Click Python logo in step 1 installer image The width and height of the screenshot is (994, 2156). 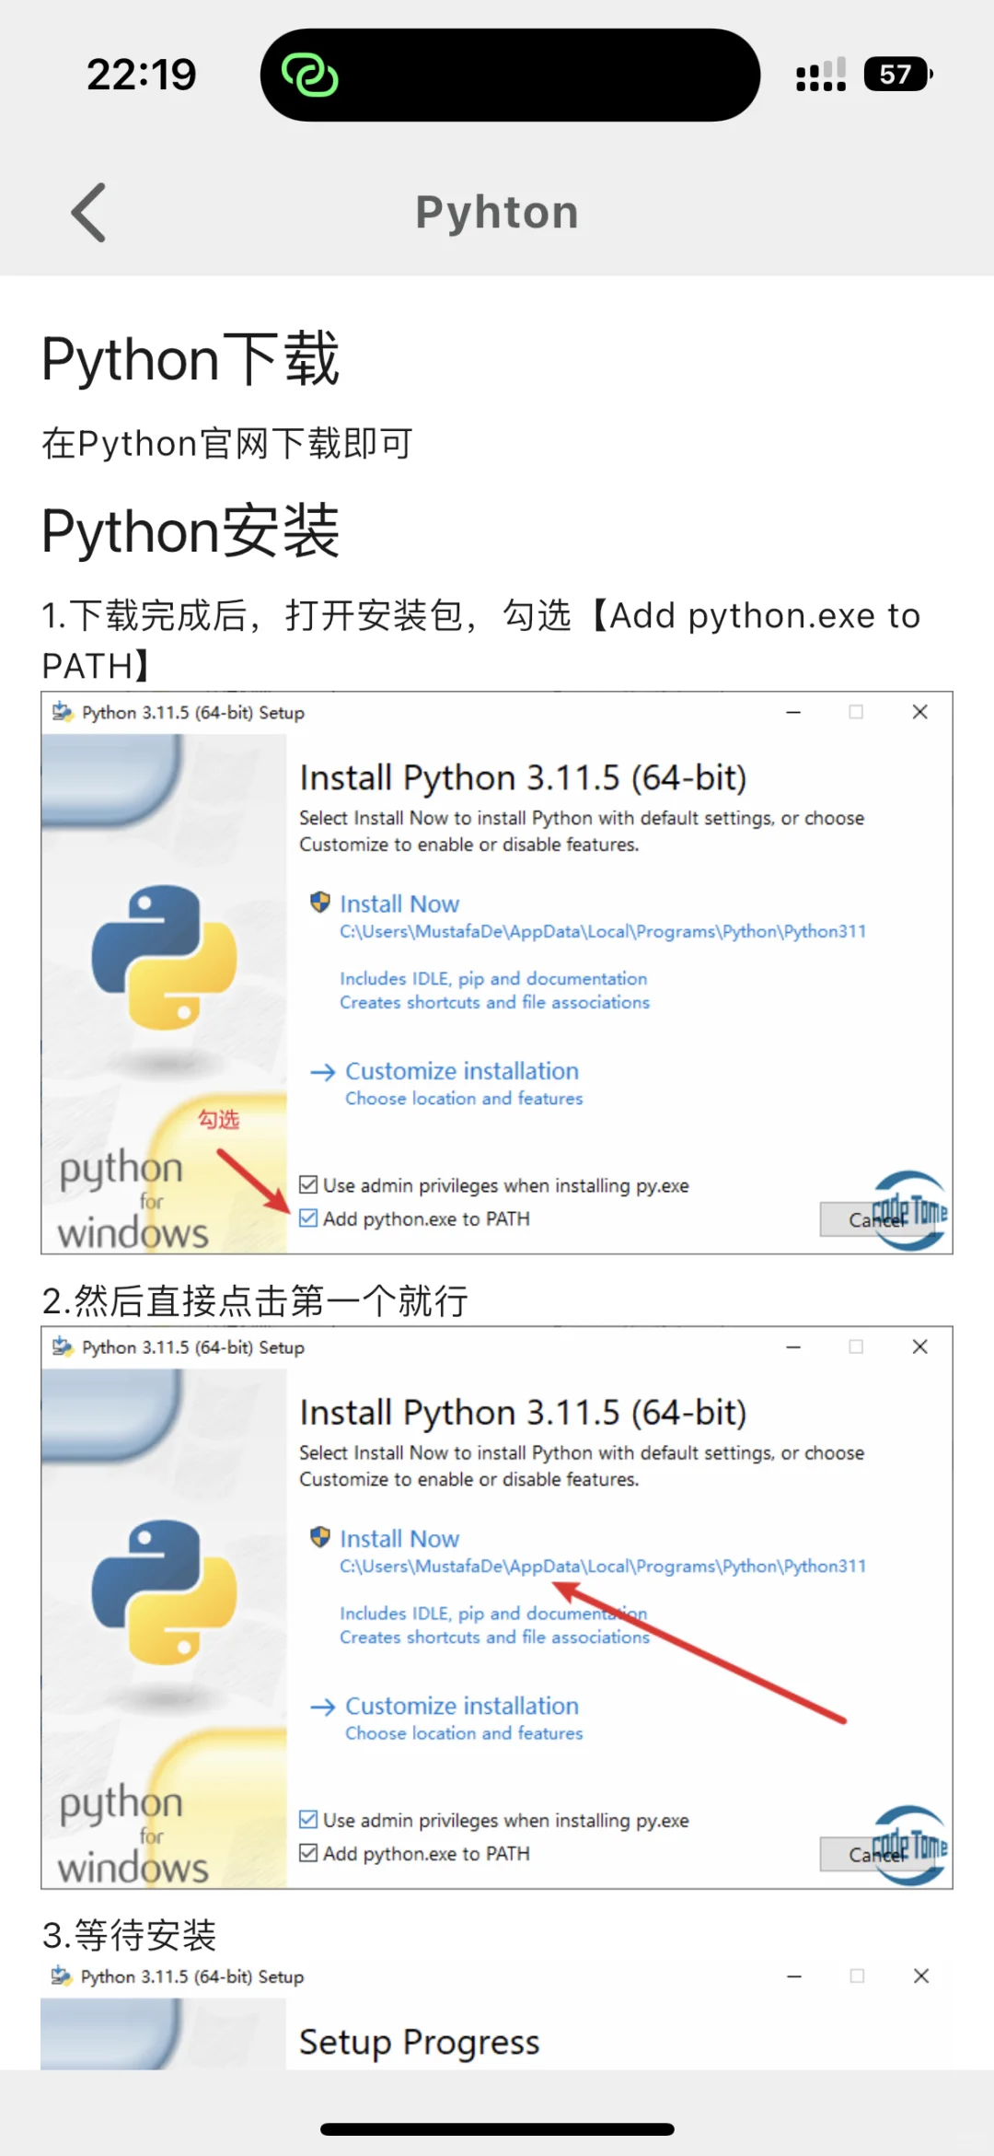tap(165, 958)
